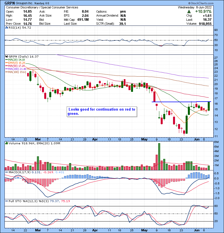The width and height of the screenshot is (224, 233).
Task: Click the MACD(8,17,9) legend line marker
Action: coord(6,172)
